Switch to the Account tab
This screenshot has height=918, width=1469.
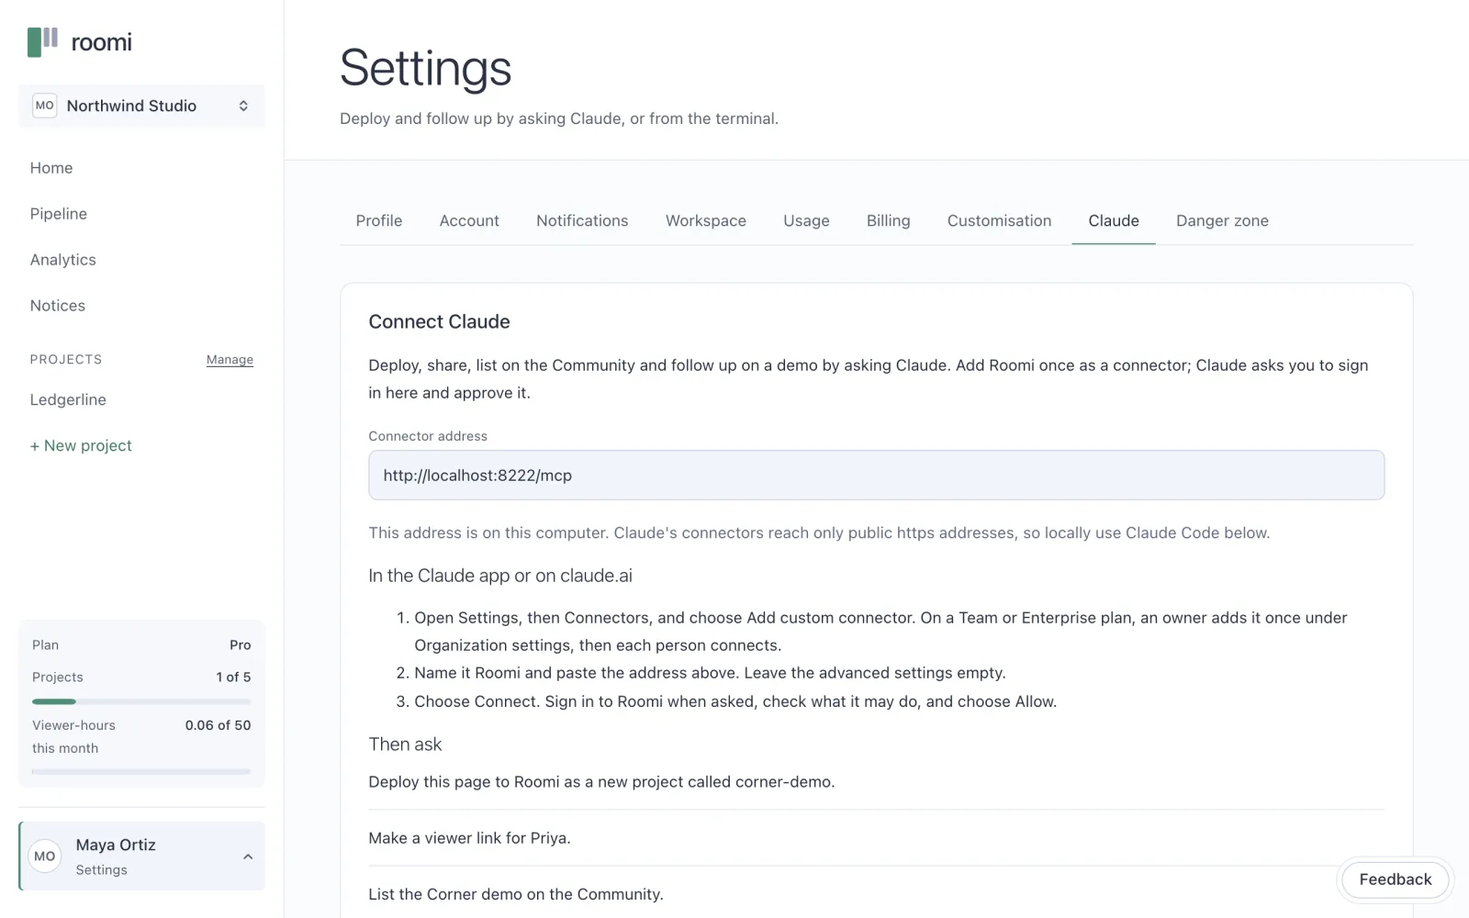[469, 220]
